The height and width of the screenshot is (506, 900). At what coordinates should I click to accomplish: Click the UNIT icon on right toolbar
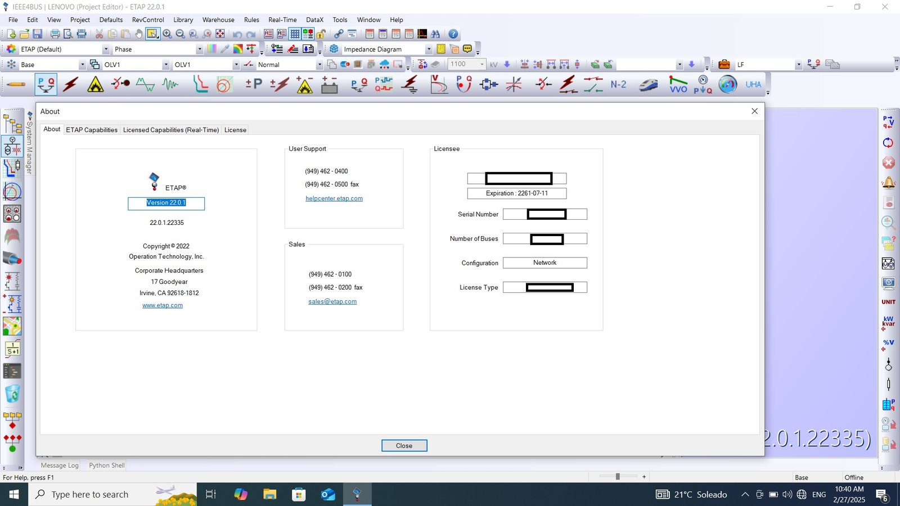889,302
